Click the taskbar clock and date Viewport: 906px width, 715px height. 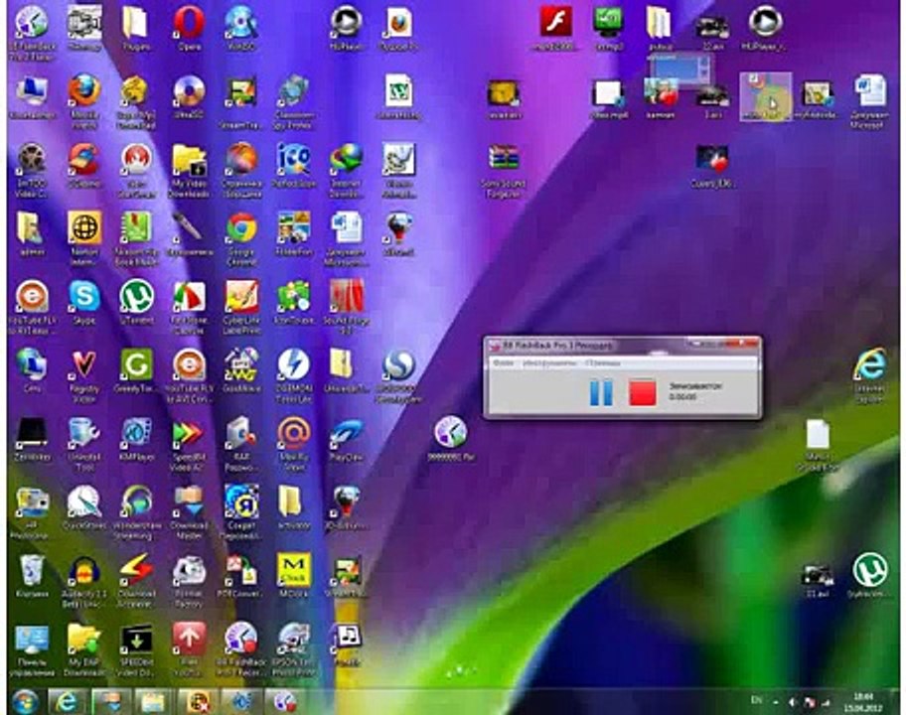[862, 702]
